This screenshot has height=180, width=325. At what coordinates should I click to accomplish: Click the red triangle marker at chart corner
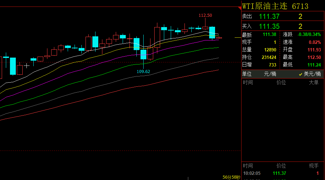coord(240,8)
